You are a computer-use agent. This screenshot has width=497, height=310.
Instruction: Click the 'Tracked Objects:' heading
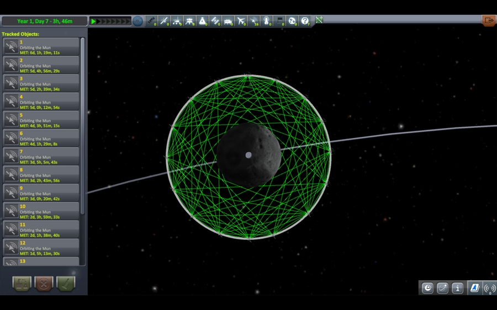(20, 34)
